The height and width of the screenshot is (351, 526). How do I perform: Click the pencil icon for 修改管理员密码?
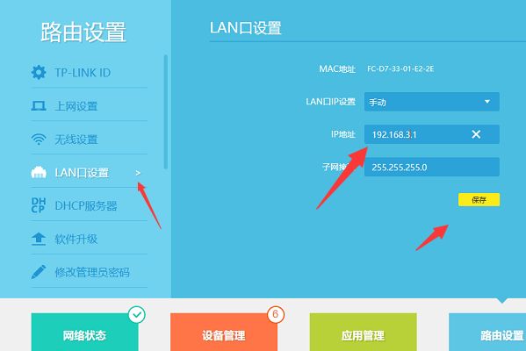pos(39,272)
